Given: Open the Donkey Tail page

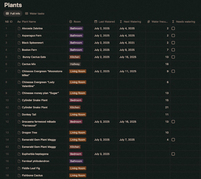Looking at the screenshot, I should point(29,115).
